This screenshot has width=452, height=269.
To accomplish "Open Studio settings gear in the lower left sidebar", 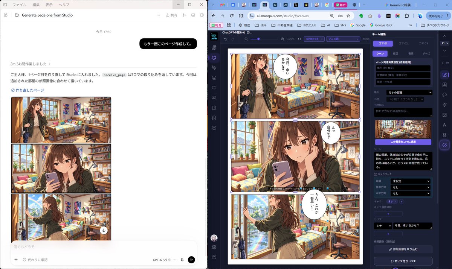I will [x=214, y=247].
